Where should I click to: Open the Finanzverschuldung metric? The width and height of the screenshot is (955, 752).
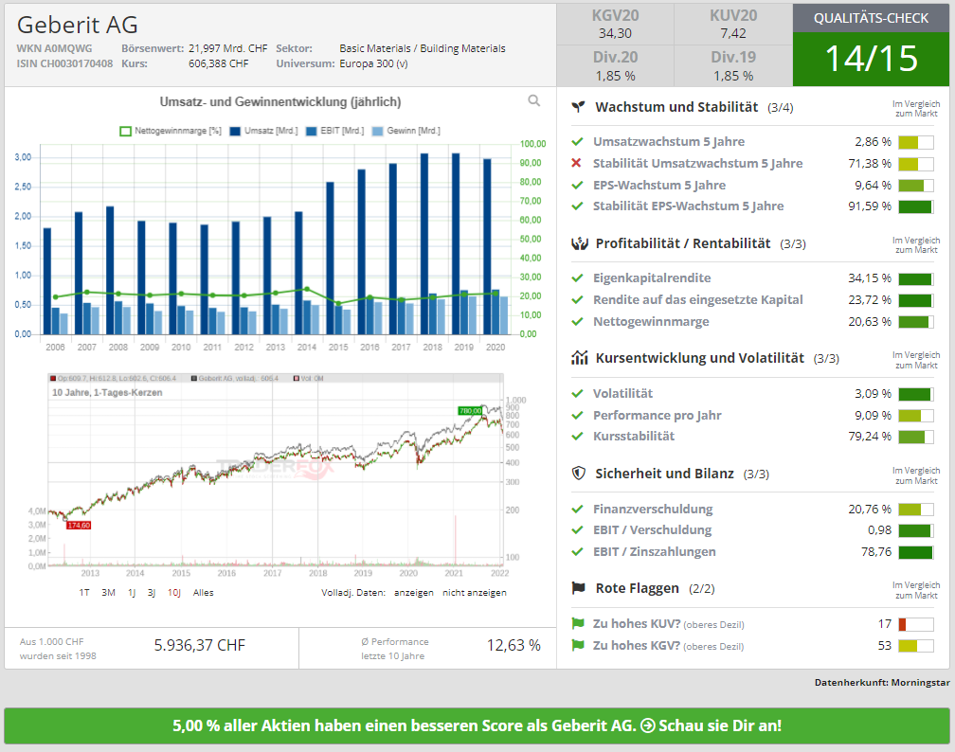653,509
